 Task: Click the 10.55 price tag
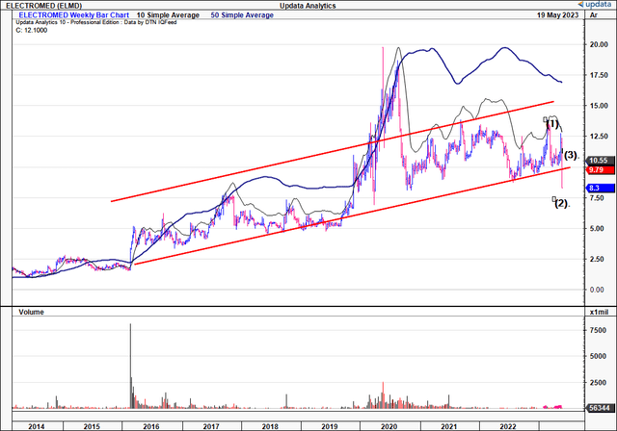pos(600,160)
